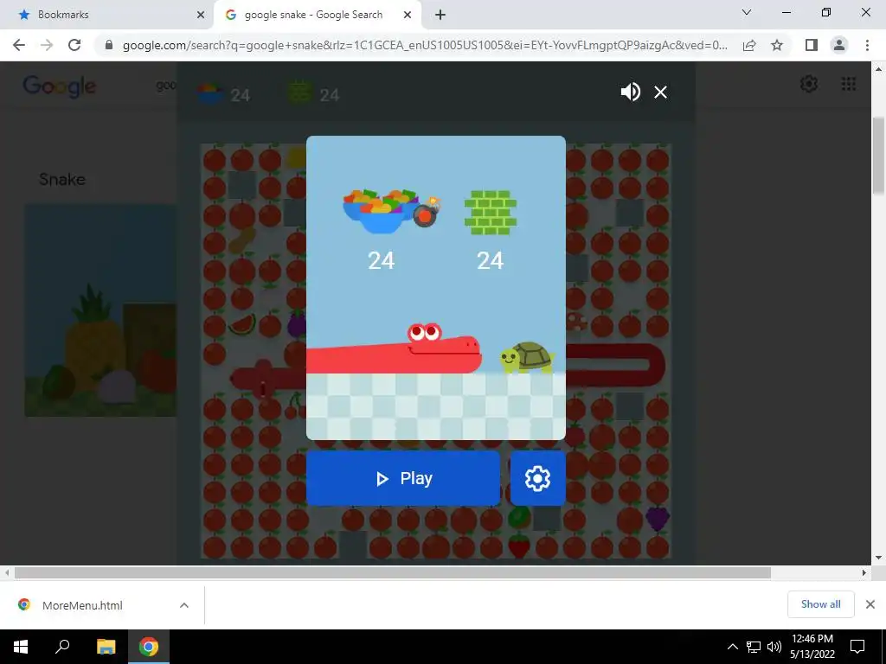Open Windows notification center

(857, 647)
